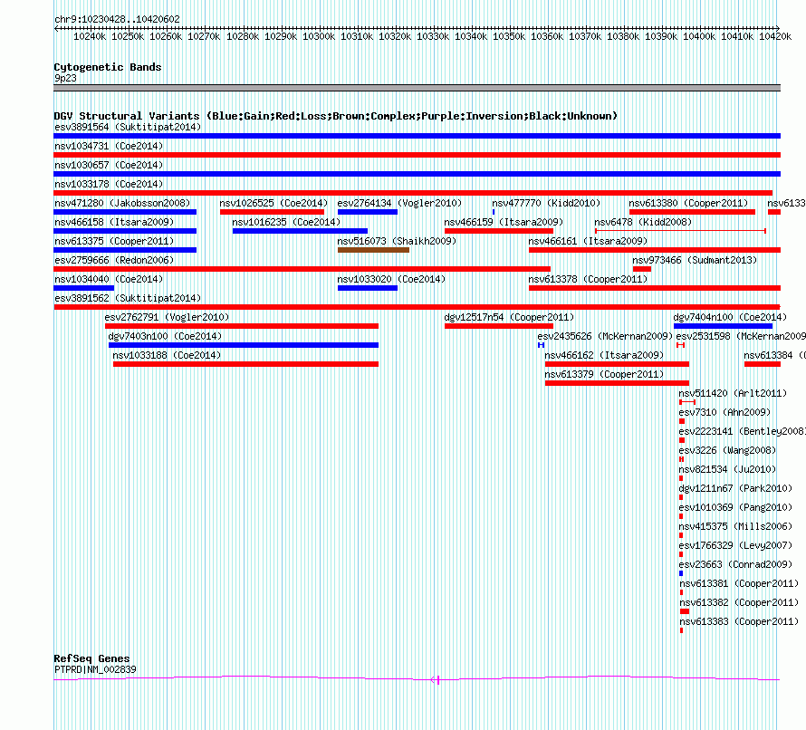Click the nsv477770 (Kidd2010) label
The image size is (806, 730).
546,203
